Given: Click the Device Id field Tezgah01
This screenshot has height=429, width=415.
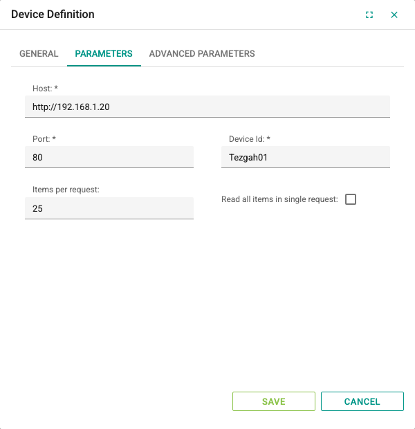Looking at the screenshot, I should (306, 157).
